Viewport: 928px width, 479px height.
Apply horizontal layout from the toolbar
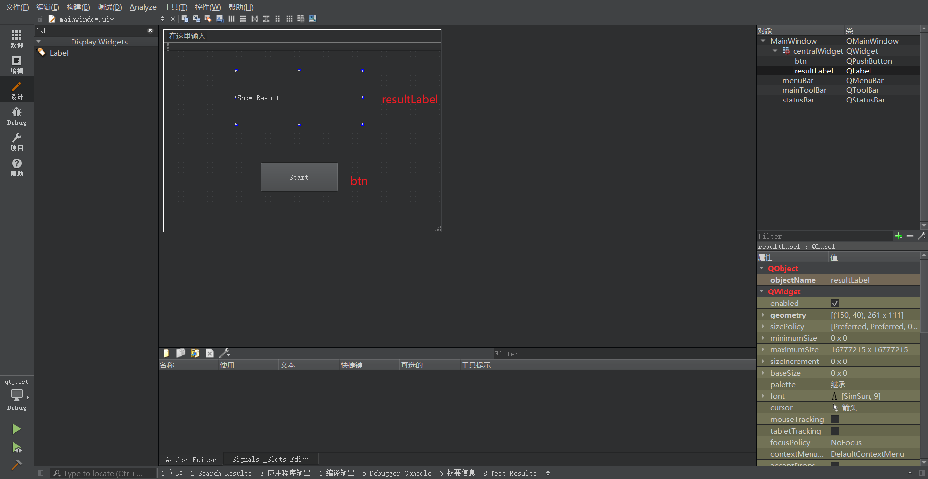click(232, 19)
